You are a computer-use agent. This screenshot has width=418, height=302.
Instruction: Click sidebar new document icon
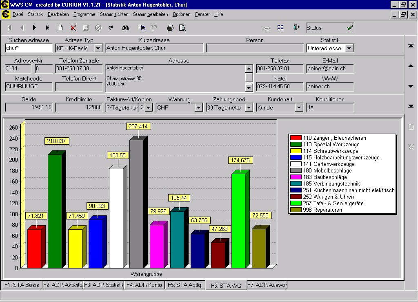pos(411,126)
